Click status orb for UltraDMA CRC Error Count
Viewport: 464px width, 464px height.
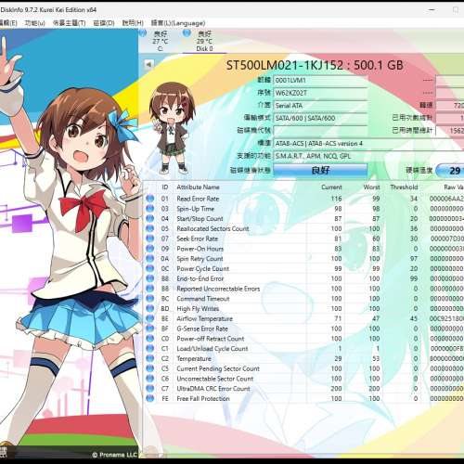click(x=150, y=389)
